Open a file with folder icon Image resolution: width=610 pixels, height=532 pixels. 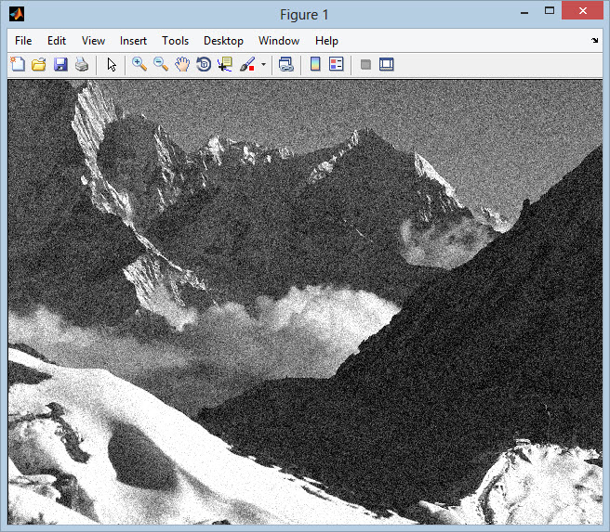pos(39,64)
